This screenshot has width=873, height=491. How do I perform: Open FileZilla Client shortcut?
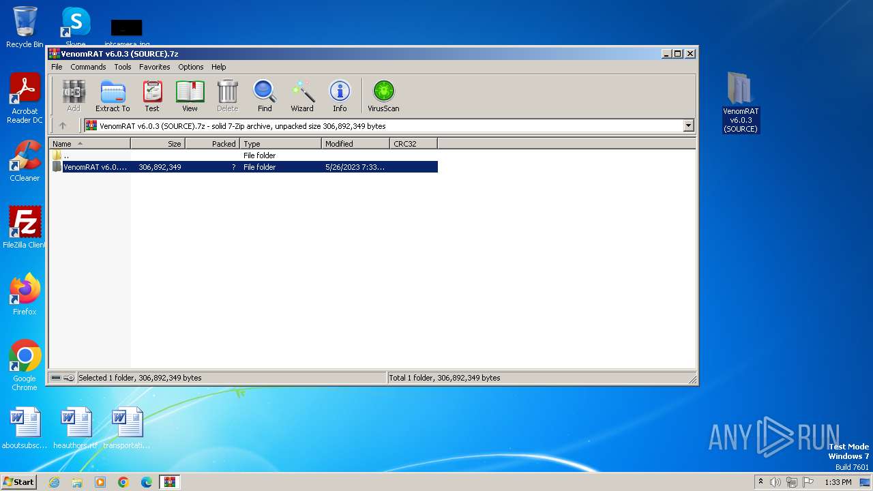[x=25, y=227]
